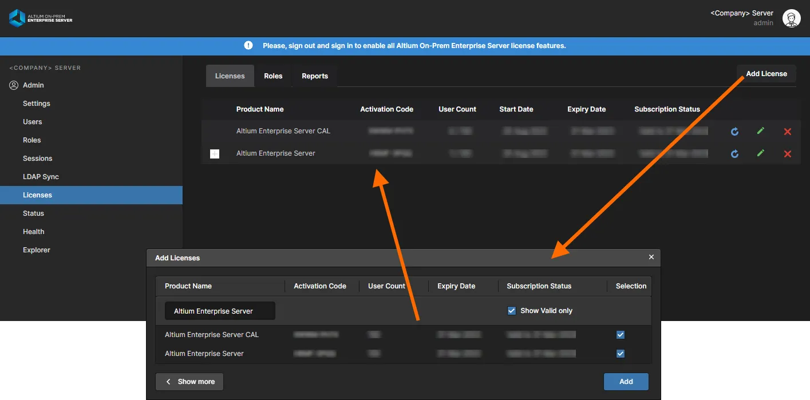Image resolution: width=810 pixels, height=400 pixels.
Task: Sort by Expiry Date in licenses table
Action: (x=587, y=109)
